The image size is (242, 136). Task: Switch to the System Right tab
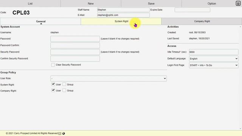click(121, 21)
